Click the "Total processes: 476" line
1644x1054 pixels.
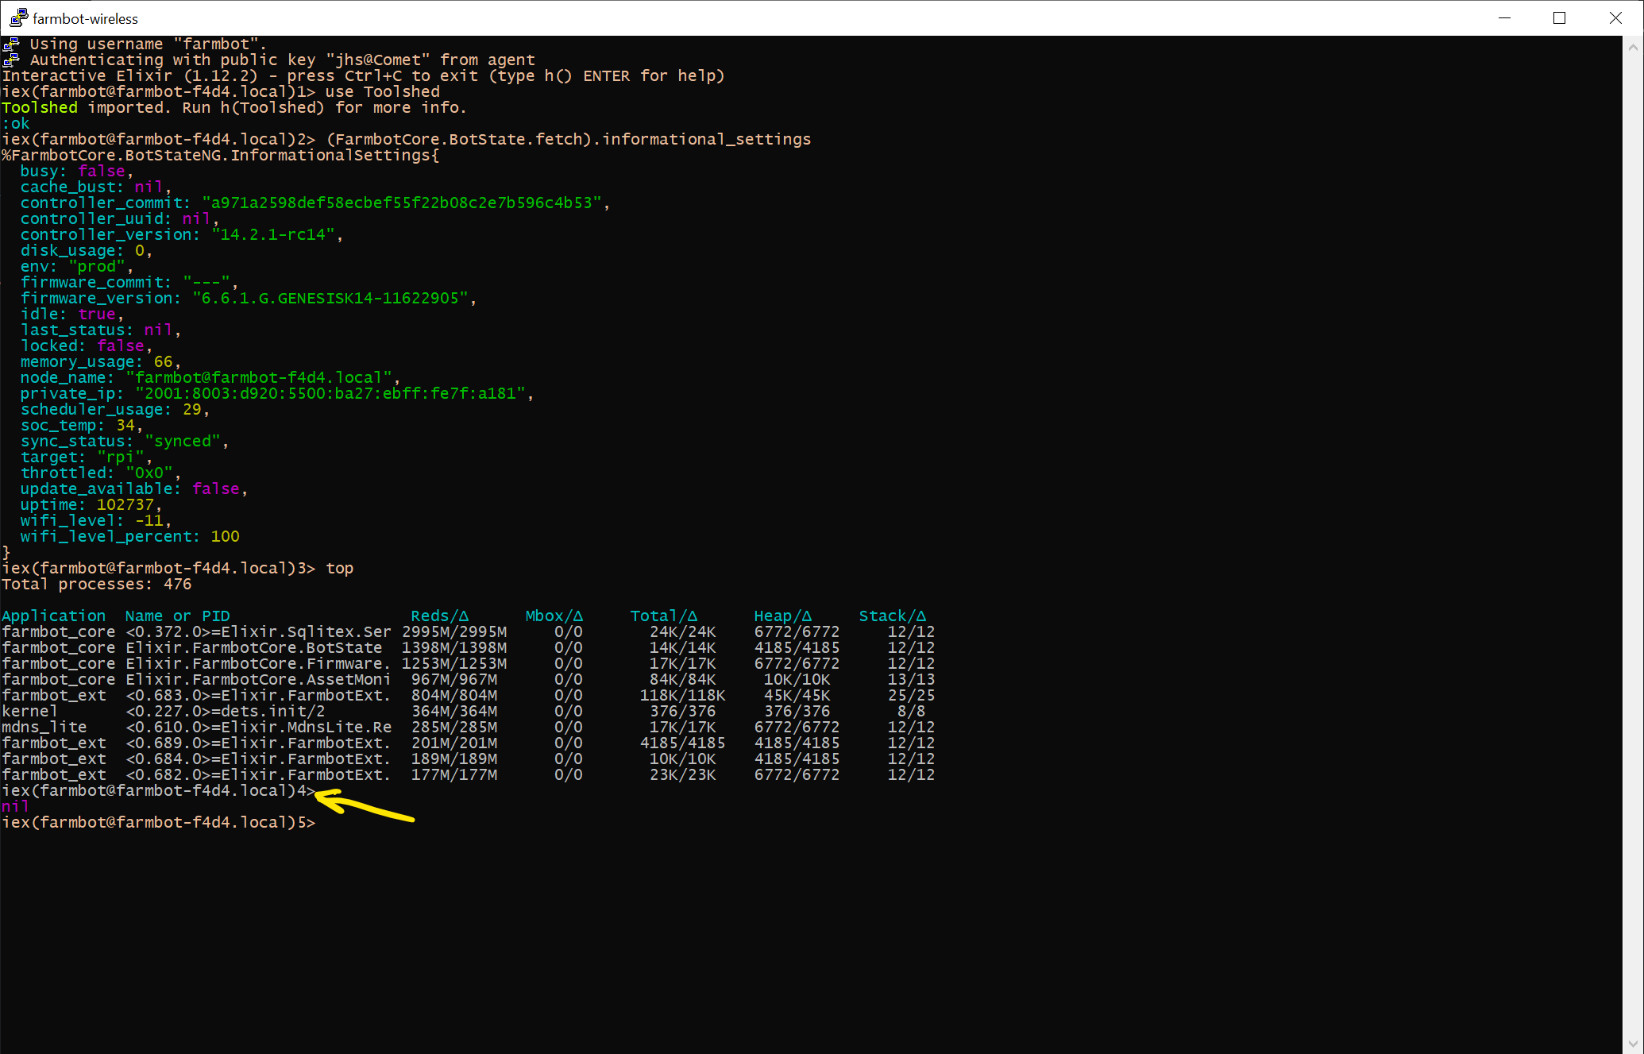pyautogui.click(x=96, y=585)
